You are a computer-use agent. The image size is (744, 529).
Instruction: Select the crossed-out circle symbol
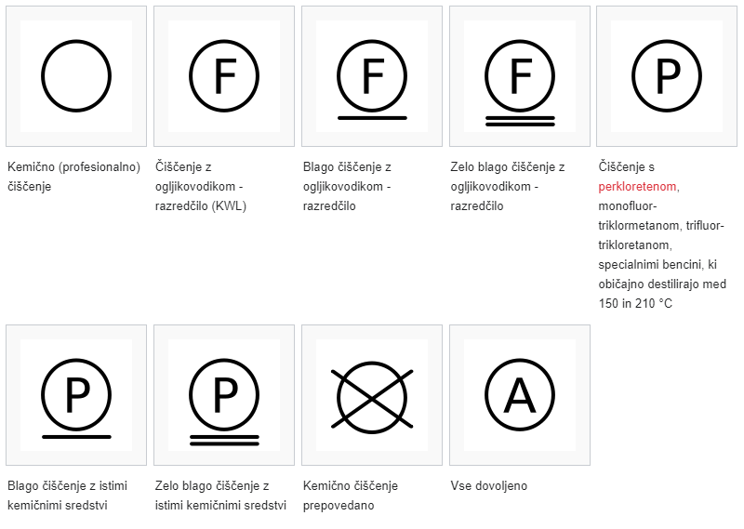point(372,394)
